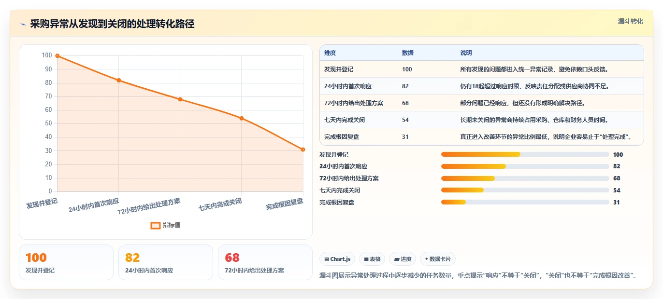Click chart data point for 完成根因复盘
The height and width of the screenshot is (299, 663).
pos(303,149)
